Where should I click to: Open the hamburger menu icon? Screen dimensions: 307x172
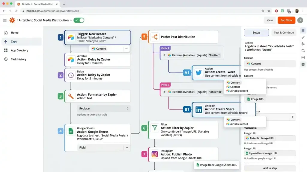(5, 20)
